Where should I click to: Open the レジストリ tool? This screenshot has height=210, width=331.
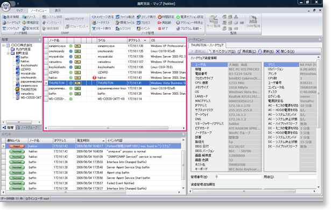pos(123,29)
